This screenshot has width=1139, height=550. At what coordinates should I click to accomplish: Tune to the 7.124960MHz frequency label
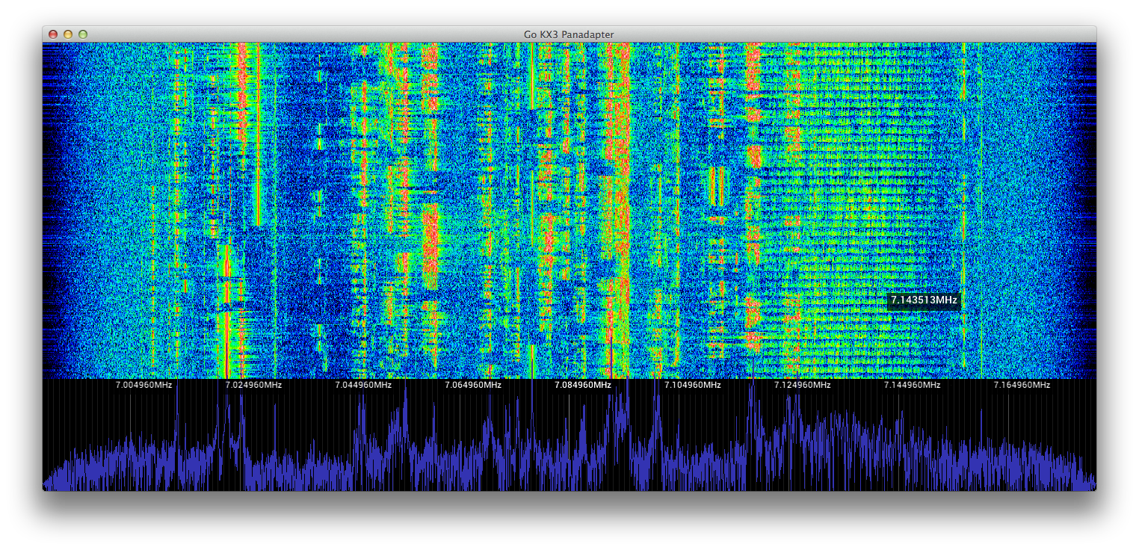click(803, 385)
